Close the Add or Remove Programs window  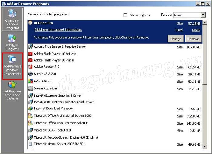tap(208, 4)
